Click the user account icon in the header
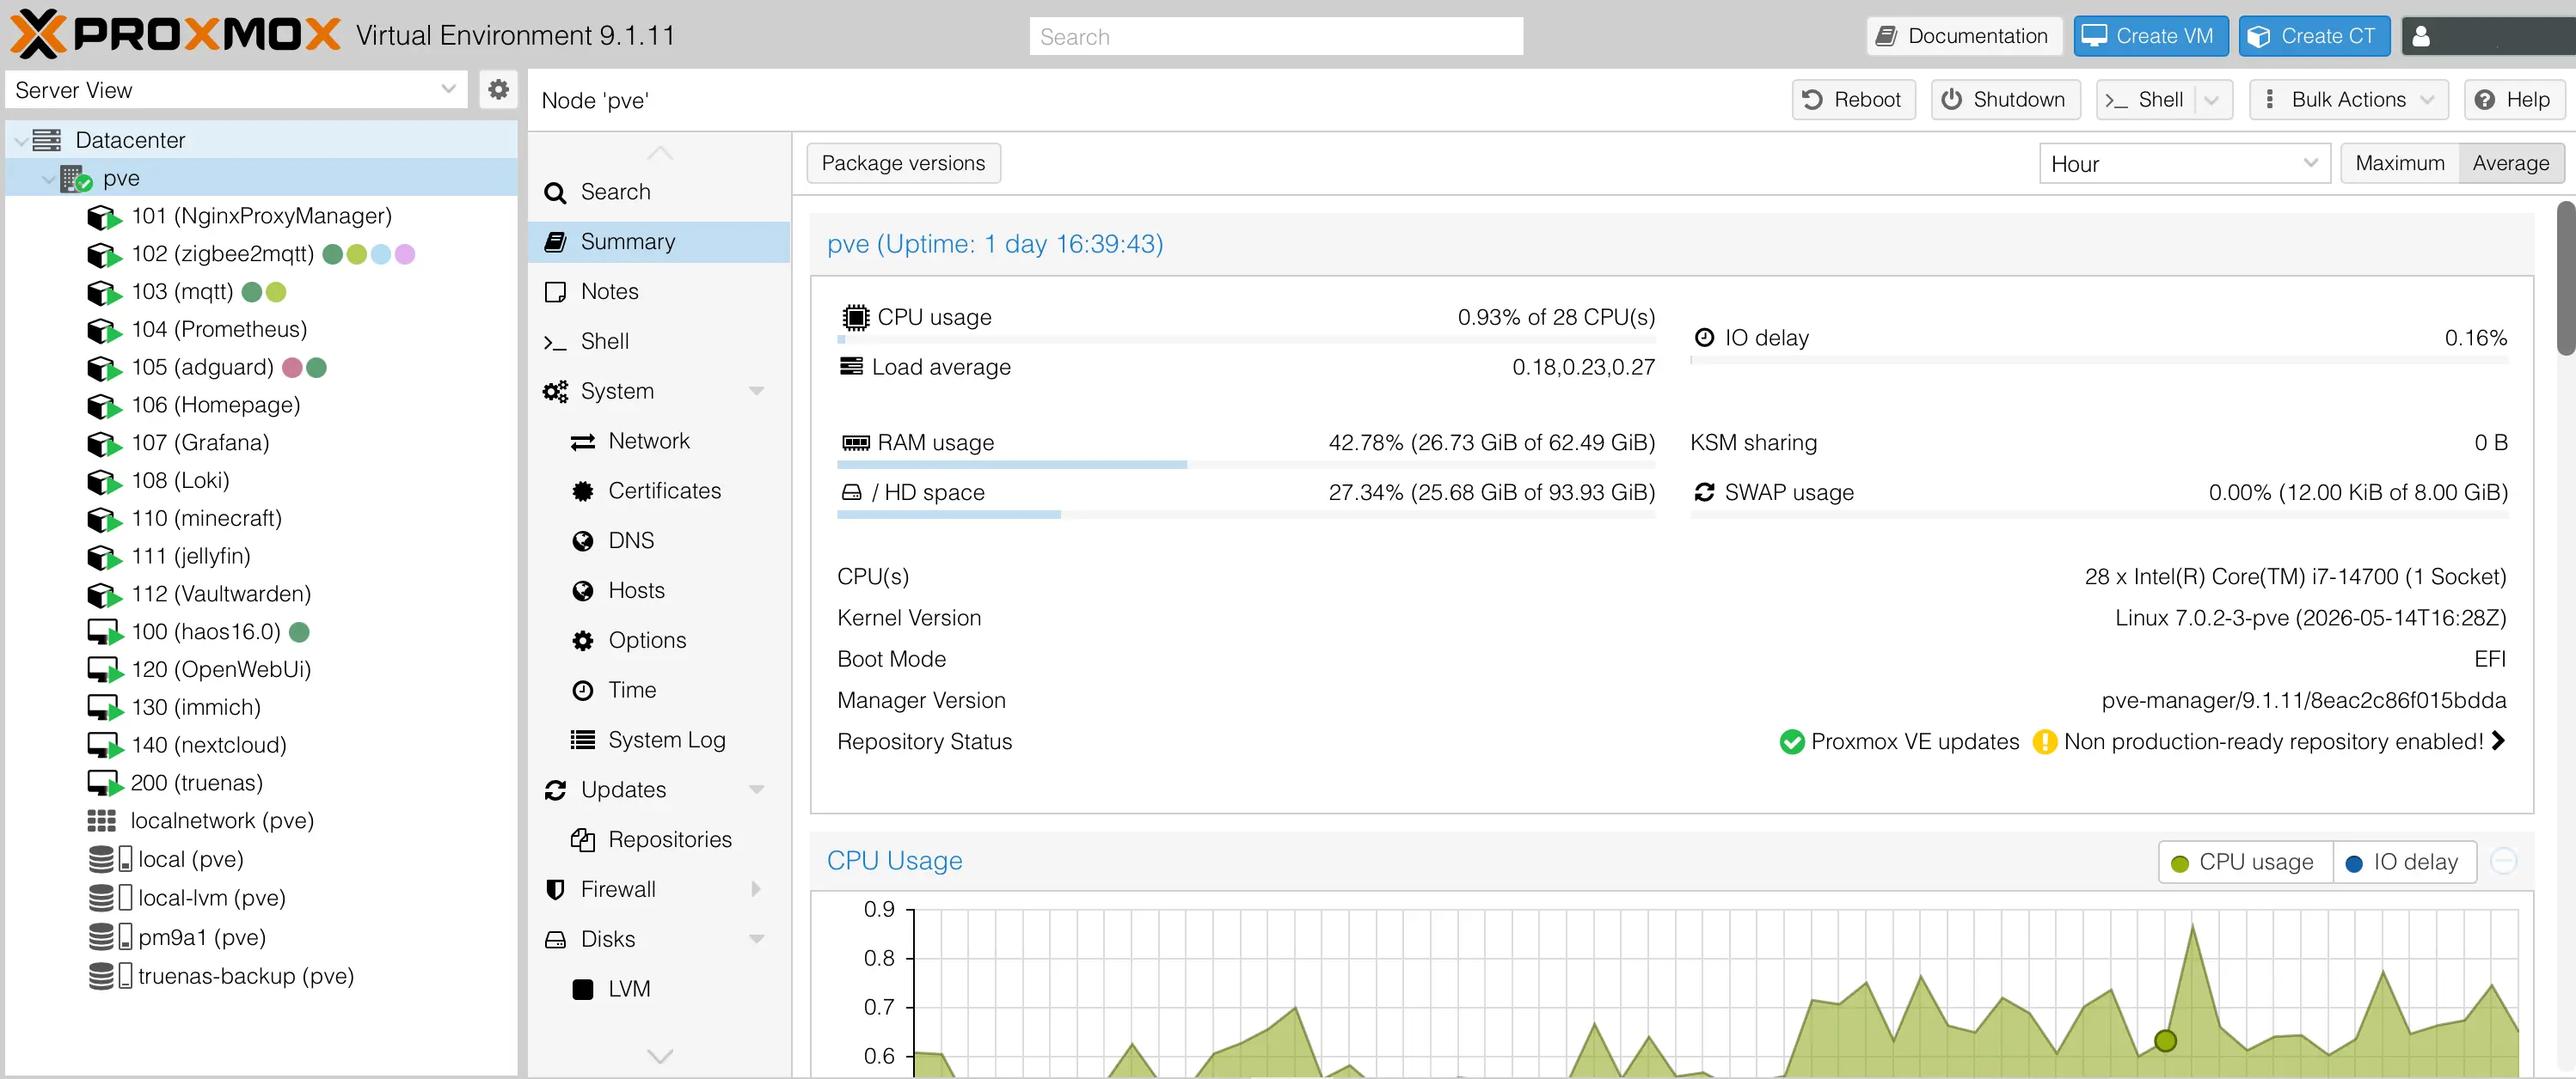2576x1079 pixels. click(x=2421, y=36)
